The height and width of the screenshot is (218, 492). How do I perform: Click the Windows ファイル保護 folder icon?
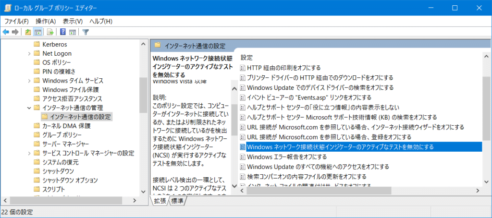click(x=37, y=90)
